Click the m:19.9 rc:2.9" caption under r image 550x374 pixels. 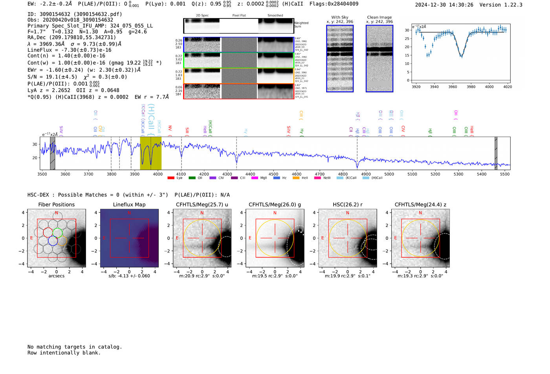[348, 276]
